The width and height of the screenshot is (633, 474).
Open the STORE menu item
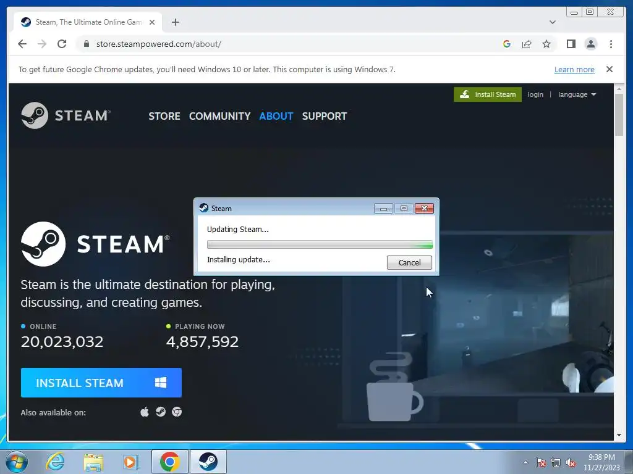click(x=164, y=116)
